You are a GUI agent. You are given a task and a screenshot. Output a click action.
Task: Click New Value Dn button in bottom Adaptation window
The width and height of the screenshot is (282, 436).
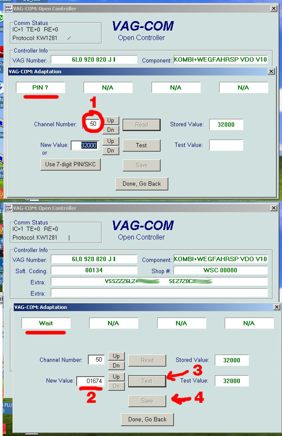pos(116,386)
